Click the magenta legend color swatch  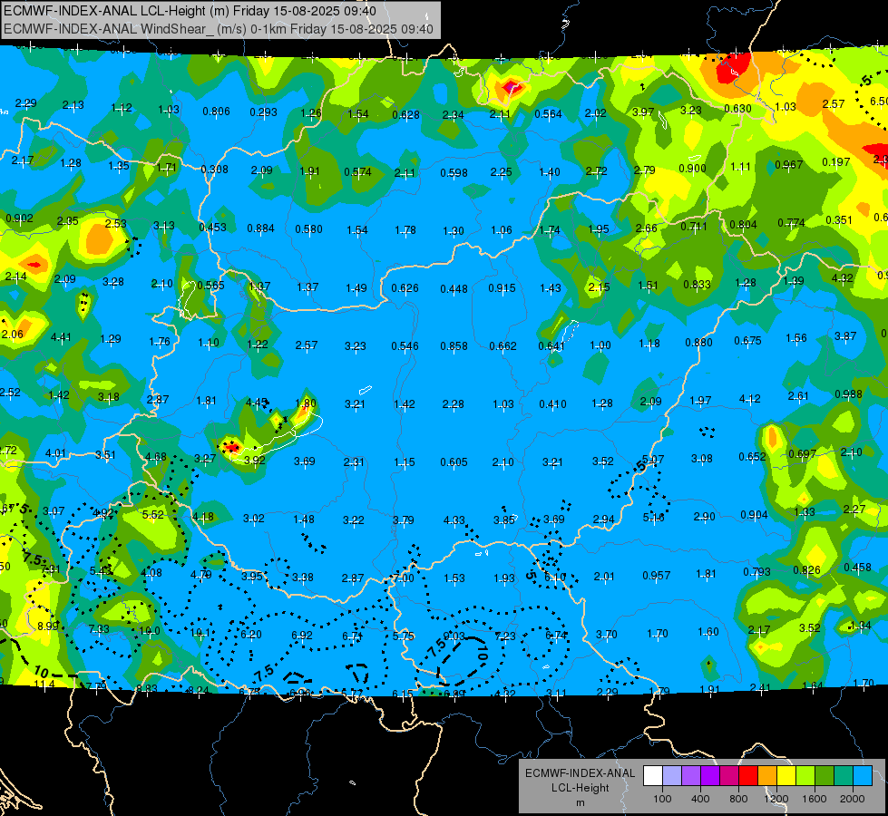click(729, 776)
